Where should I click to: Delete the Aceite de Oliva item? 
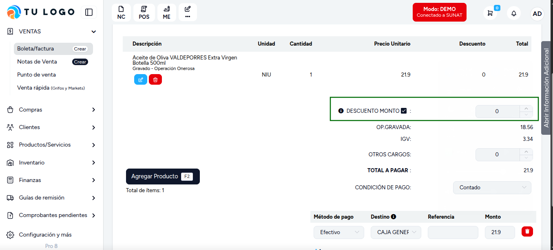pos(155,79)
